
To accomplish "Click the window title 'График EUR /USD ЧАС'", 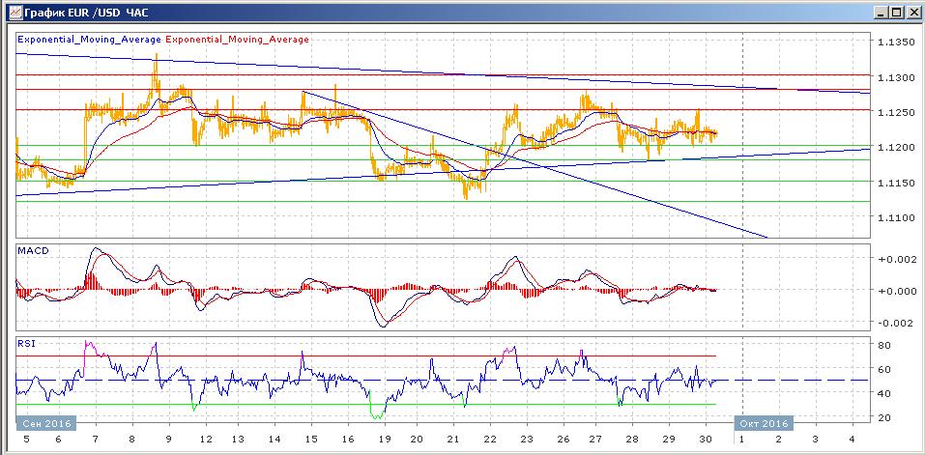I will tap(85, 12).
